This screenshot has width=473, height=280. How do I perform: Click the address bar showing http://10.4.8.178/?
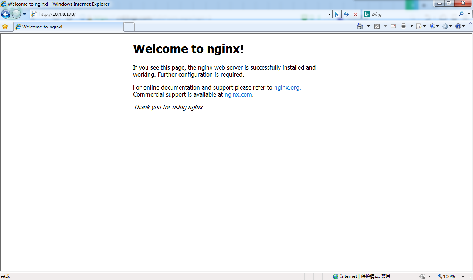point(181,14)
